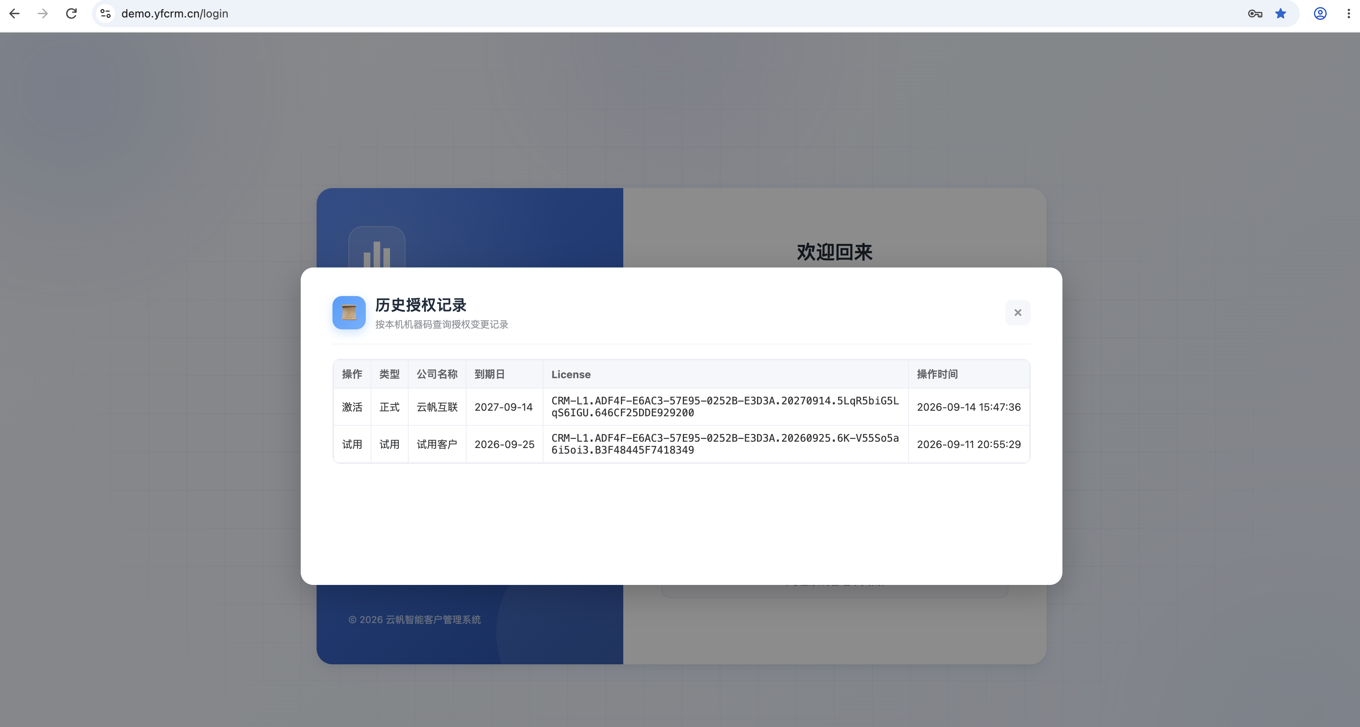This screenshot has height=727, width=1360.
Task: Click the bookmark star icon
Action: point(1281,14)
